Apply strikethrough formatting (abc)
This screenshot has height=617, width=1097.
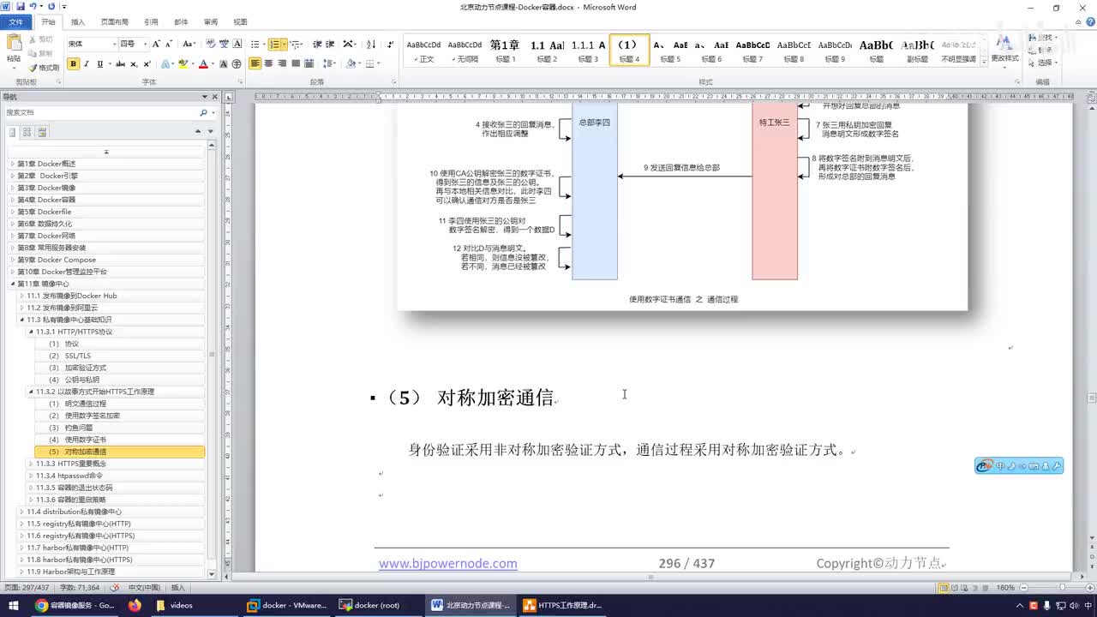tap(120, 64)
